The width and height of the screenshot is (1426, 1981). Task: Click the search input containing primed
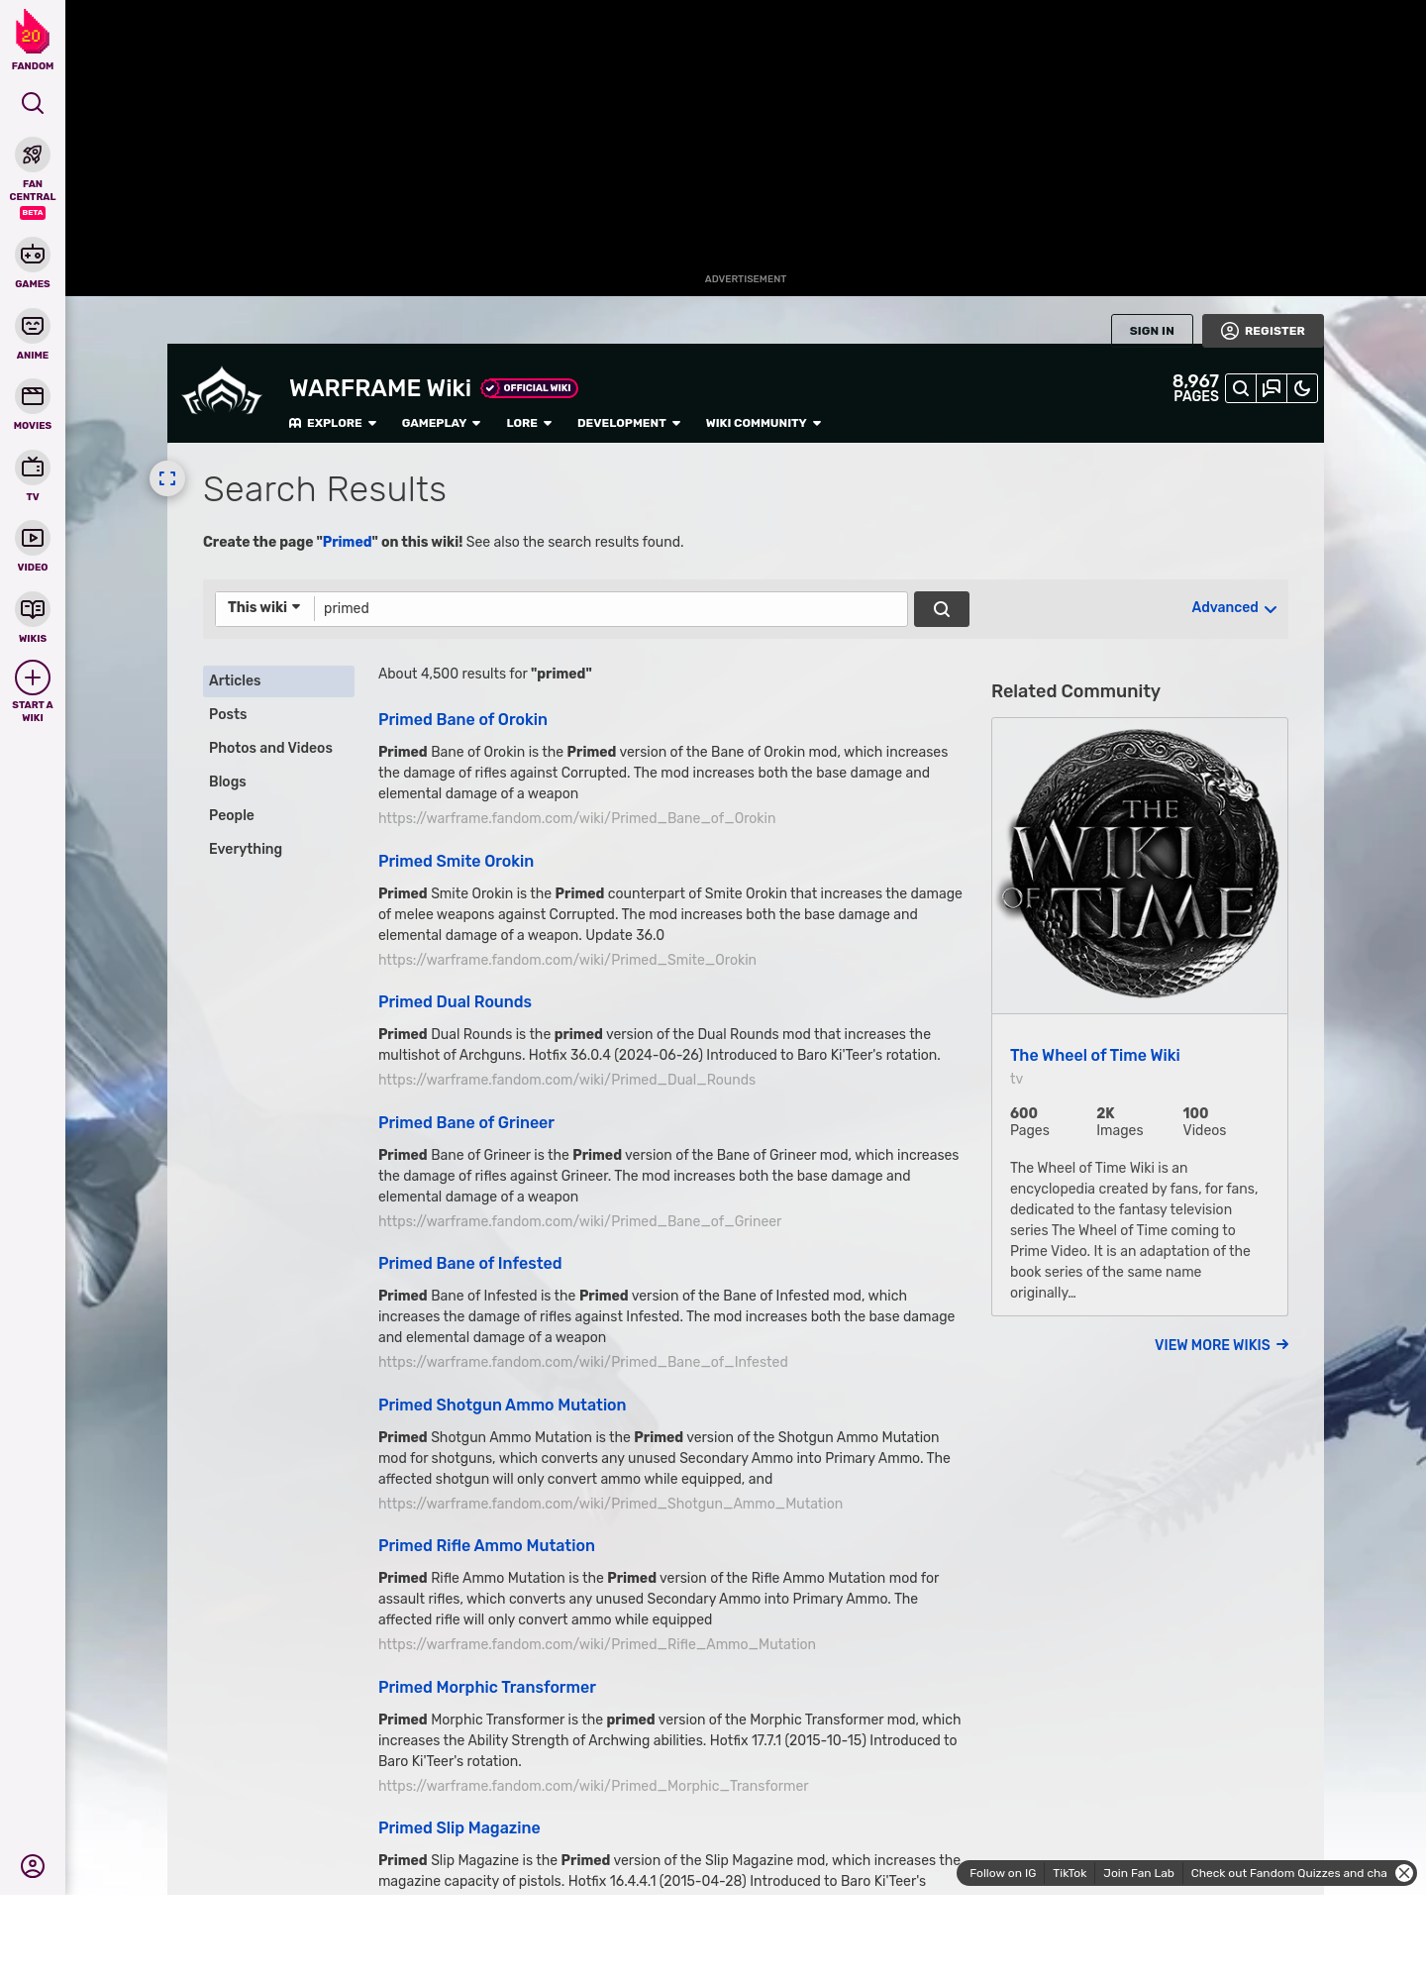(610, 609)
